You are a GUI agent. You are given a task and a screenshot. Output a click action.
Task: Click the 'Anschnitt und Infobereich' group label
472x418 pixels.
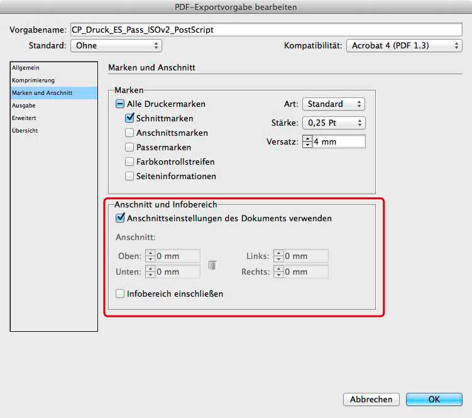tap(165, 204)
